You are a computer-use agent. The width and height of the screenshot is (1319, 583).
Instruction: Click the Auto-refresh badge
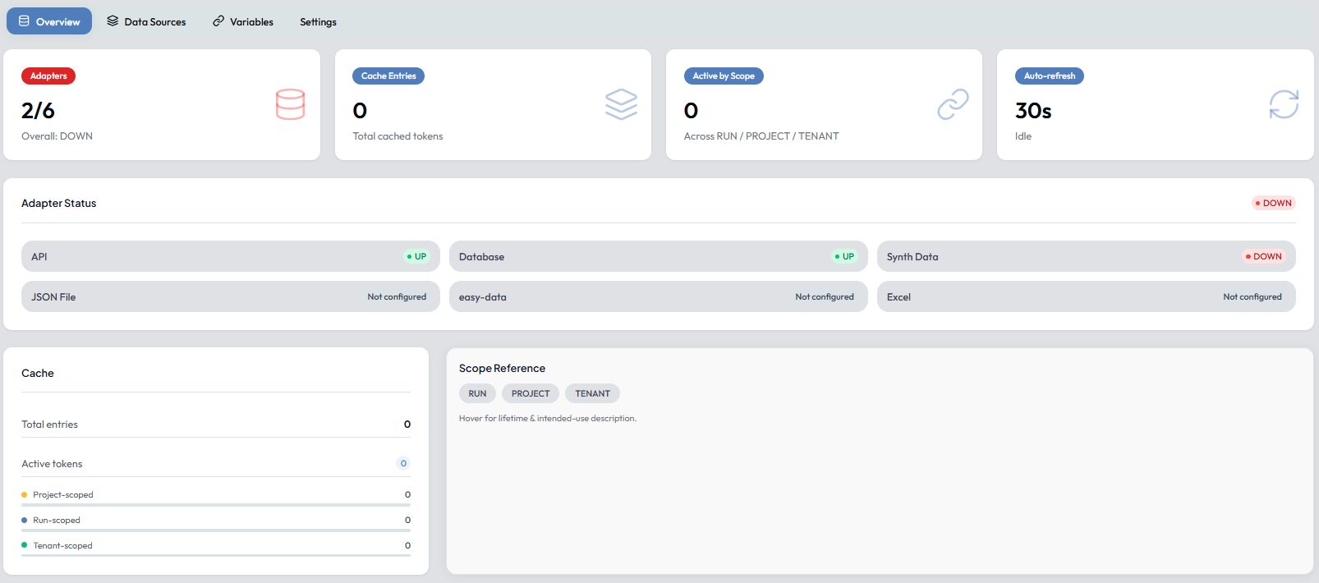(1050, 76)
